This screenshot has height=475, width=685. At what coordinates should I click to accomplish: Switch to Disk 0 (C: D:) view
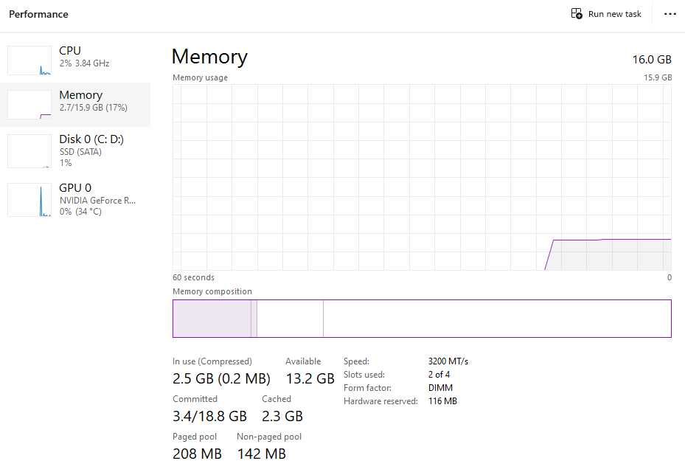coord(91,139)
